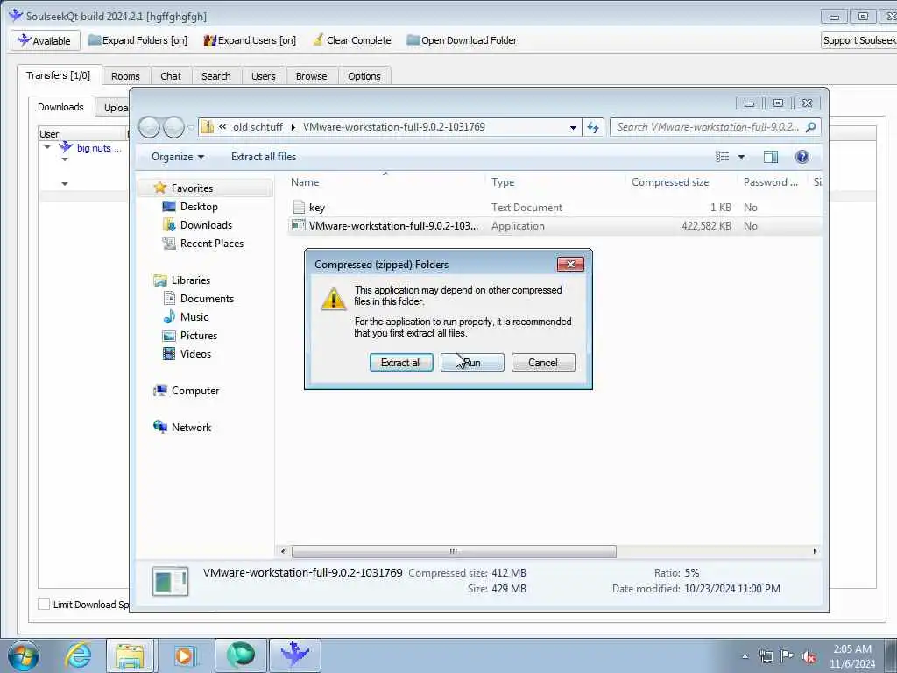Open Desktop in the navigation pane
Image resolution: width=897 pixels, height=673 pixels.
199,207
